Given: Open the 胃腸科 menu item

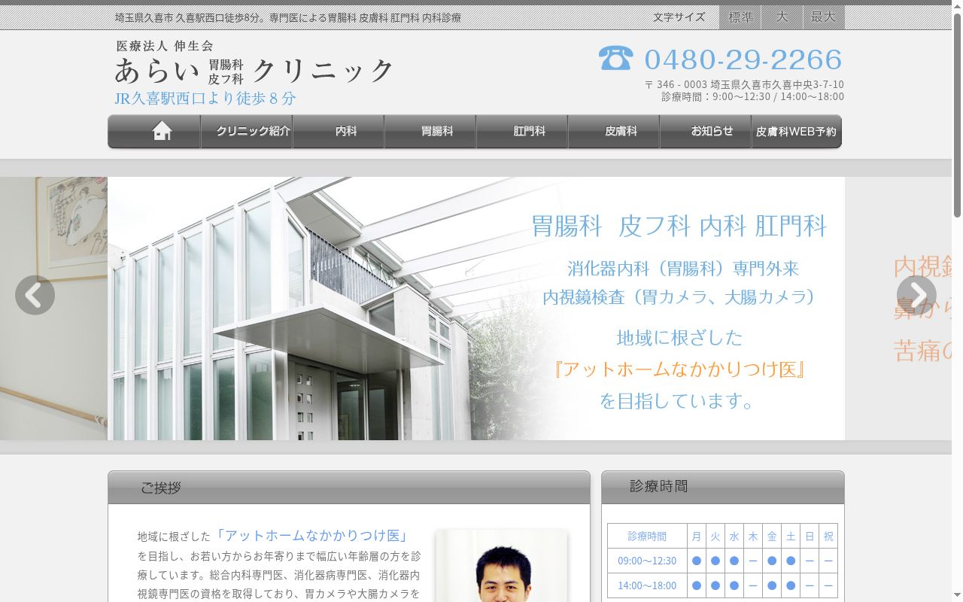Looking at the screenshot, I should pyautogui.click(x=430, y=131).
